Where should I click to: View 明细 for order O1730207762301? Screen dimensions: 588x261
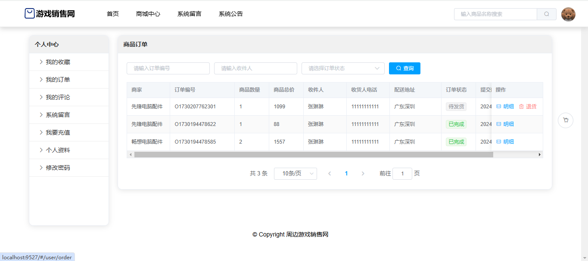[505, 107]
